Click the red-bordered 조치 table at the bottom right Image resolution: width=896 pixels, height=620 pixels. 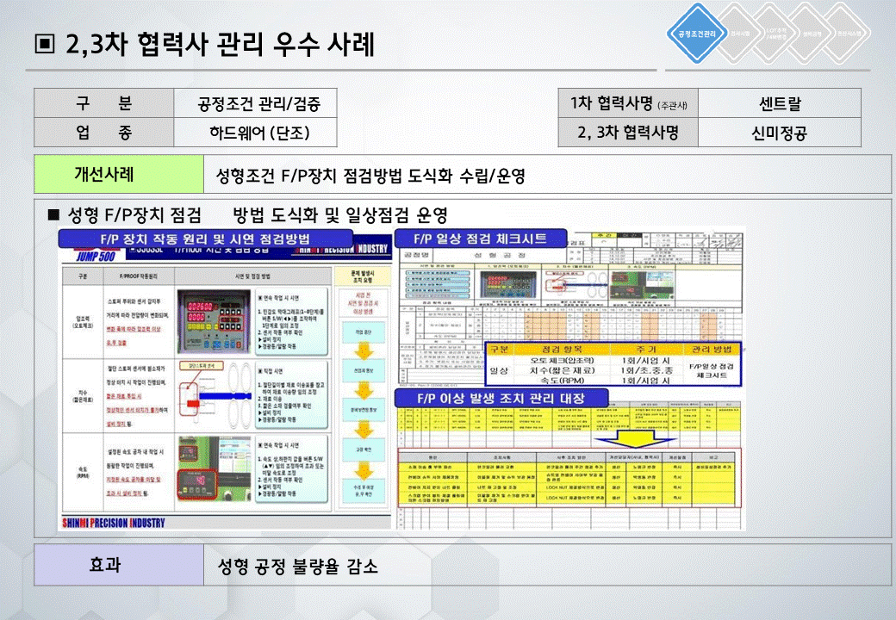pos(569,479)
